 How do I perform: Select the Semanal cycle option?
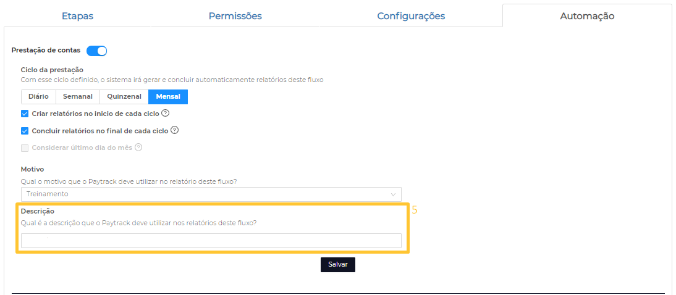tap(78, 97)
